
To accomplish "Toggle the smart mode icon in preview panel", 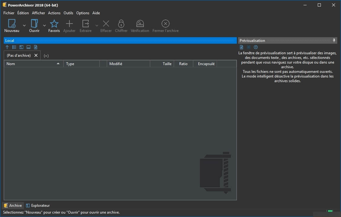I will (x=248, y=47).
